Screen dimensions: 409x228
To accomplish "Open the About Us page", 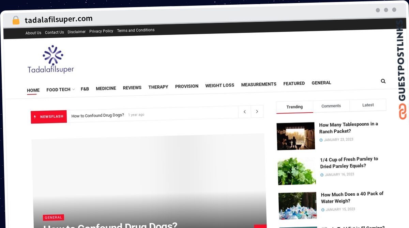I will (x=33, y=33).
